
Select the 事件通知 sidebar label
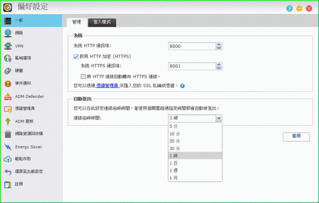(x=23, y=83)
